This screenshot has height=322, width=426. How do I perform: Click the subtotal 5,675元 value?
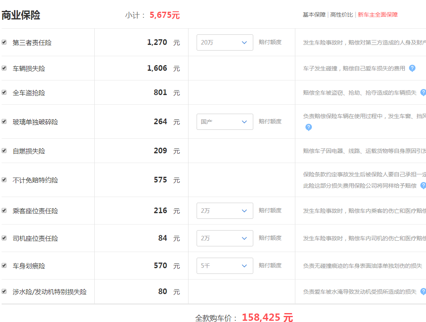[x=165, y=15]
